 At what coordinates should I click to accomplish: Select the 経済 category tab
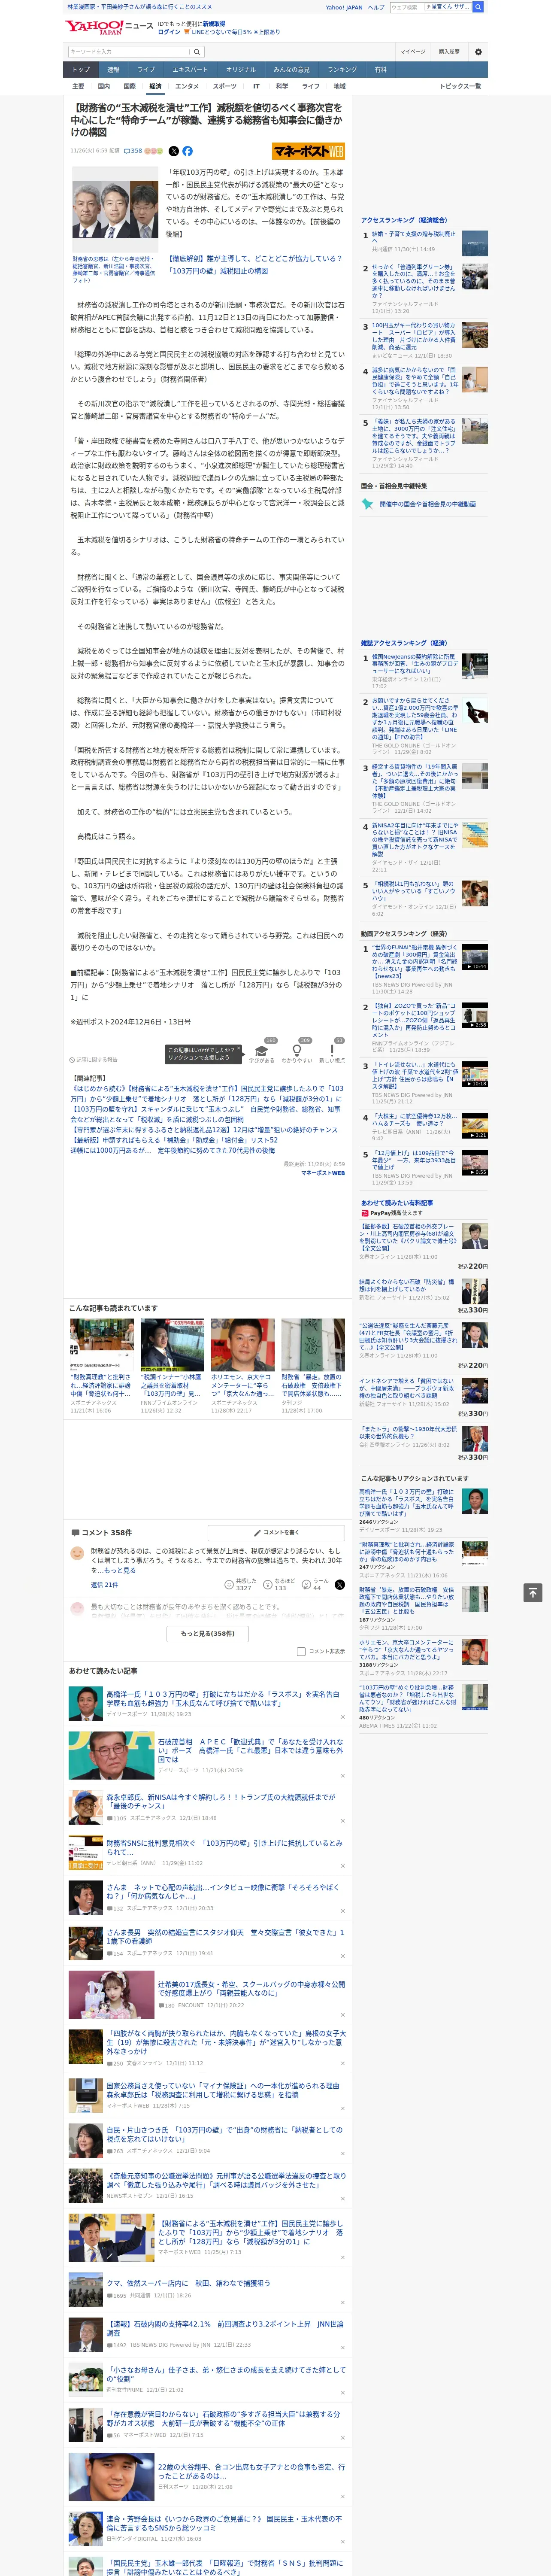click(x=155, y=86)
